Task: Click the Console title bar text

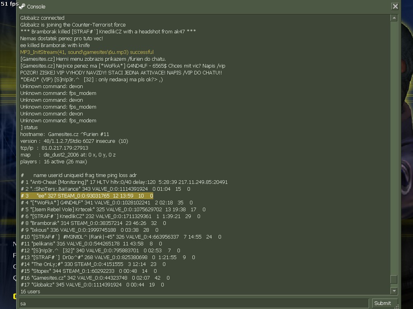Action: pos(36,6)
